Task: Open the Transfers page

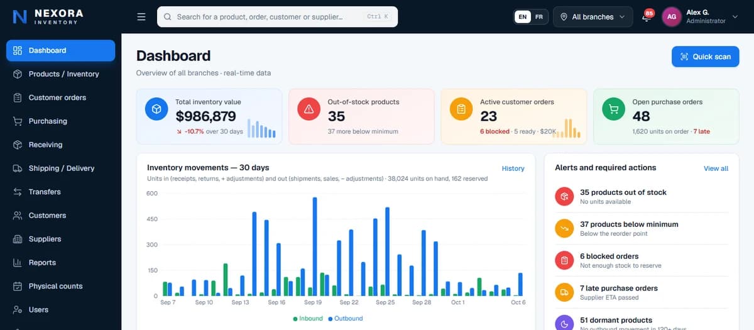Action: (x=60, y=192)
